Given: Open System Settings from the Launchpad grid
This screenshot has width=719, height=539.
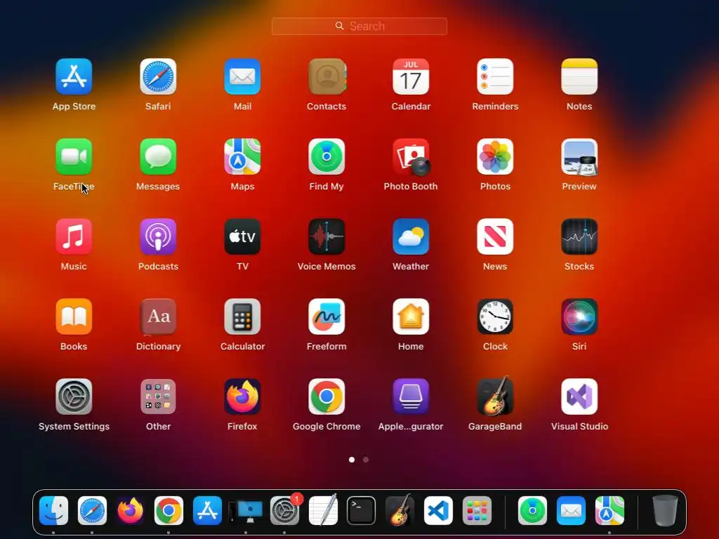Looking at the screenshot, I should (74, 397).
